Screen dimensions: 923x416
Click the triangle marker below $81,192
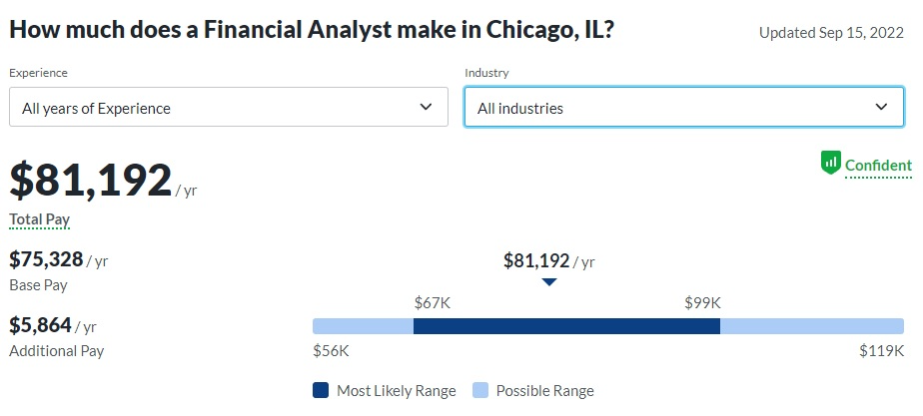[549, 282]
